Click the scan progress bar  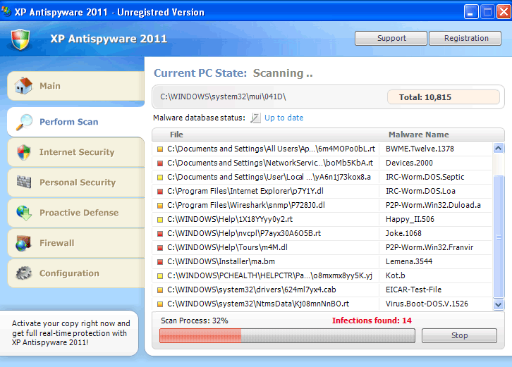pyautogui.click(x=287, y=335)
